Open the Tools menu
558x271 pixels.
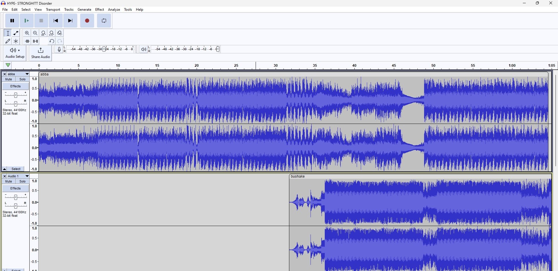[128, 10]
